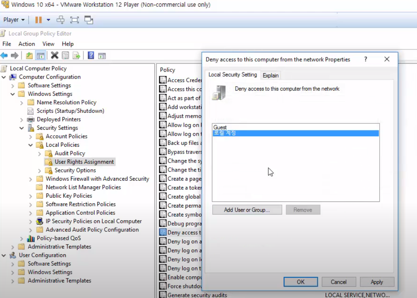
Task: Expand Software Settings under Computer Configuration
Action: tap(12, 86)
